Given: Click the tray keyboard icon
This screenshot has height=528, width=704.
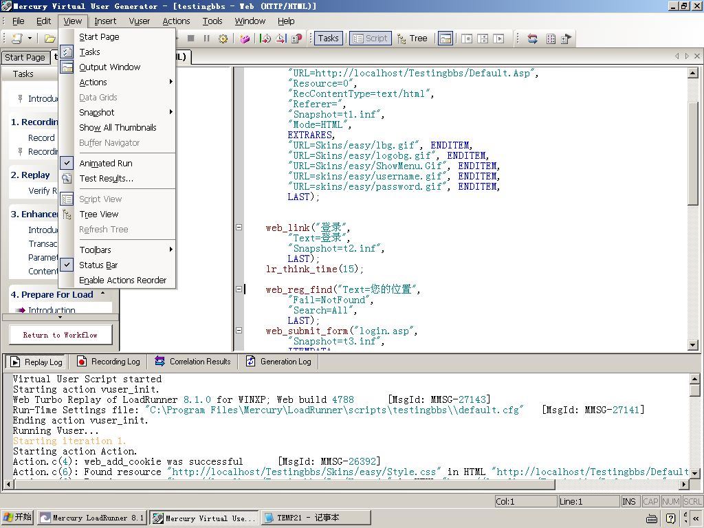Looking at the screenshot, I should [652, 519].
